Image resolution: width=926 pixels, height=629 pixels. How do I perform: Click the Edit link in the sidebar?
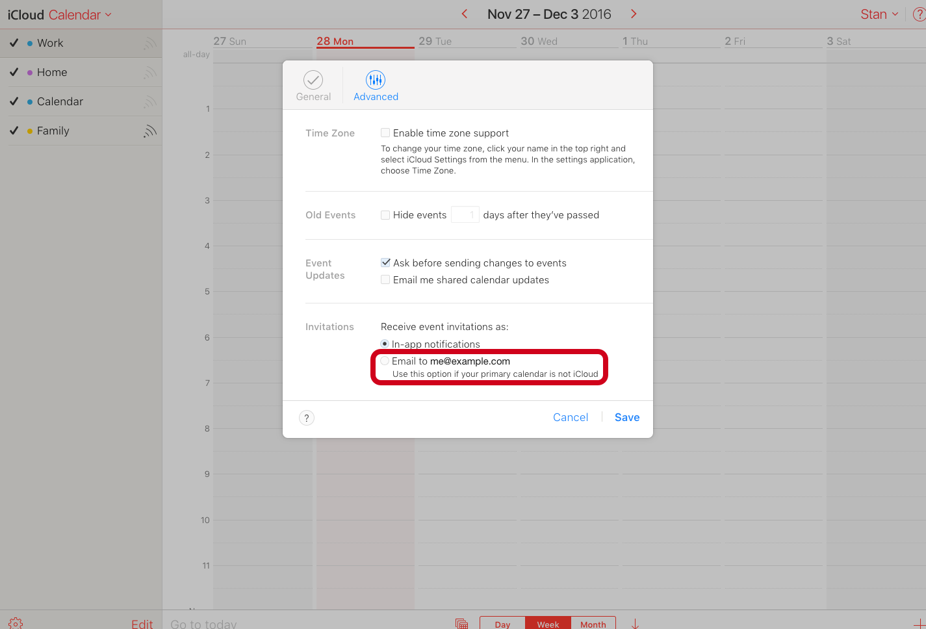coord(142,623)
